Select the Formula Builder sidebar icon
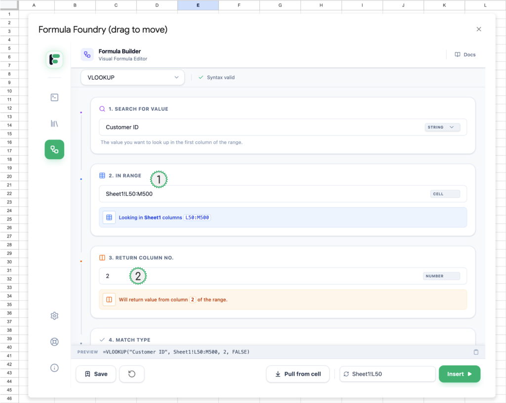 [x=54, y=149]
